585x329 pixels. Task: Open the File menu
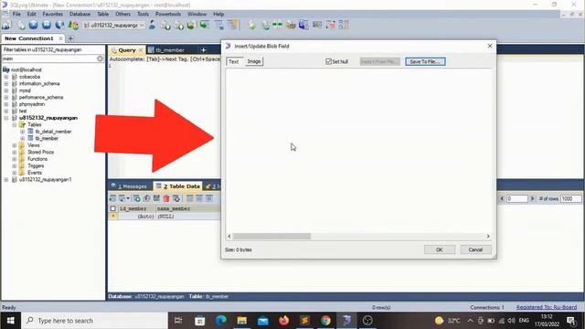tap(16, 14)
